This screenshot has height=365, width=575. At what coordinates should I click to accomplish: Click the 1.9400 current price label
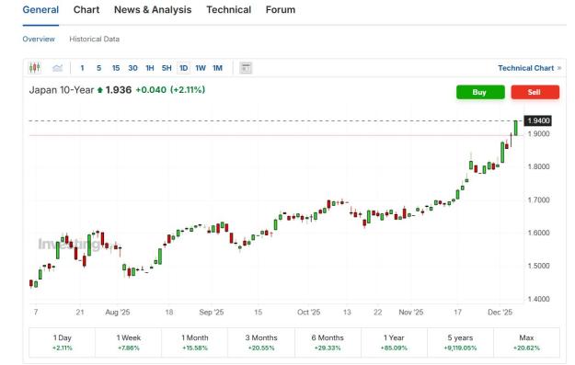click(538, 121)
